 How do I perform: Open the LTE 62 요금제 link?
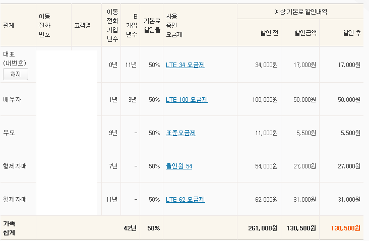coord(186,199)
